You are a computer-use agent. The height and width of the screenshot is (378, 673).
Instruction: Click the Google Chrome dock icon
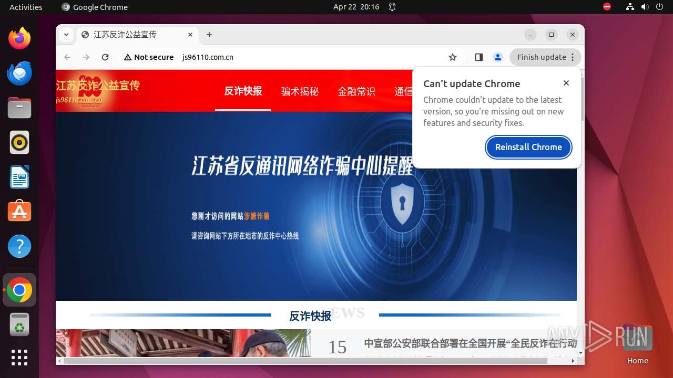click(x=19, y=290)
